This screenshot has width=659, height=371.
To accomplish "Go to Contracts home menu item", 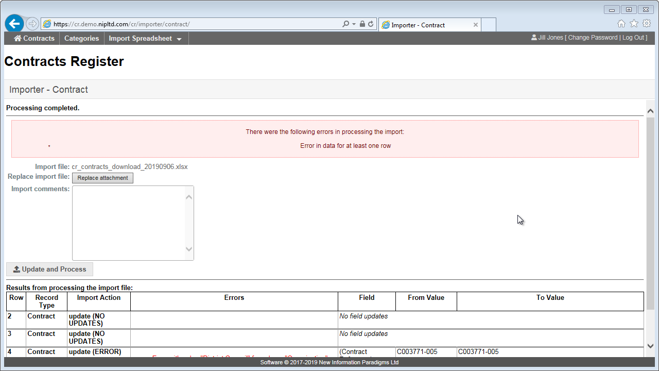I will 34,39.
